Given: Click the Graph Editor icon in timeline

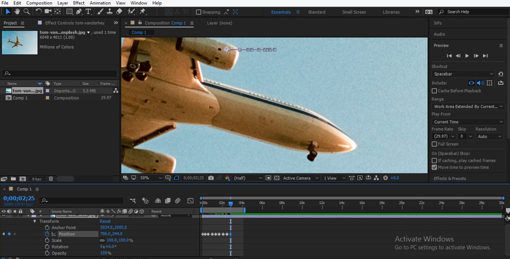Looking at the screenshot, I should [x=191, y=201].
